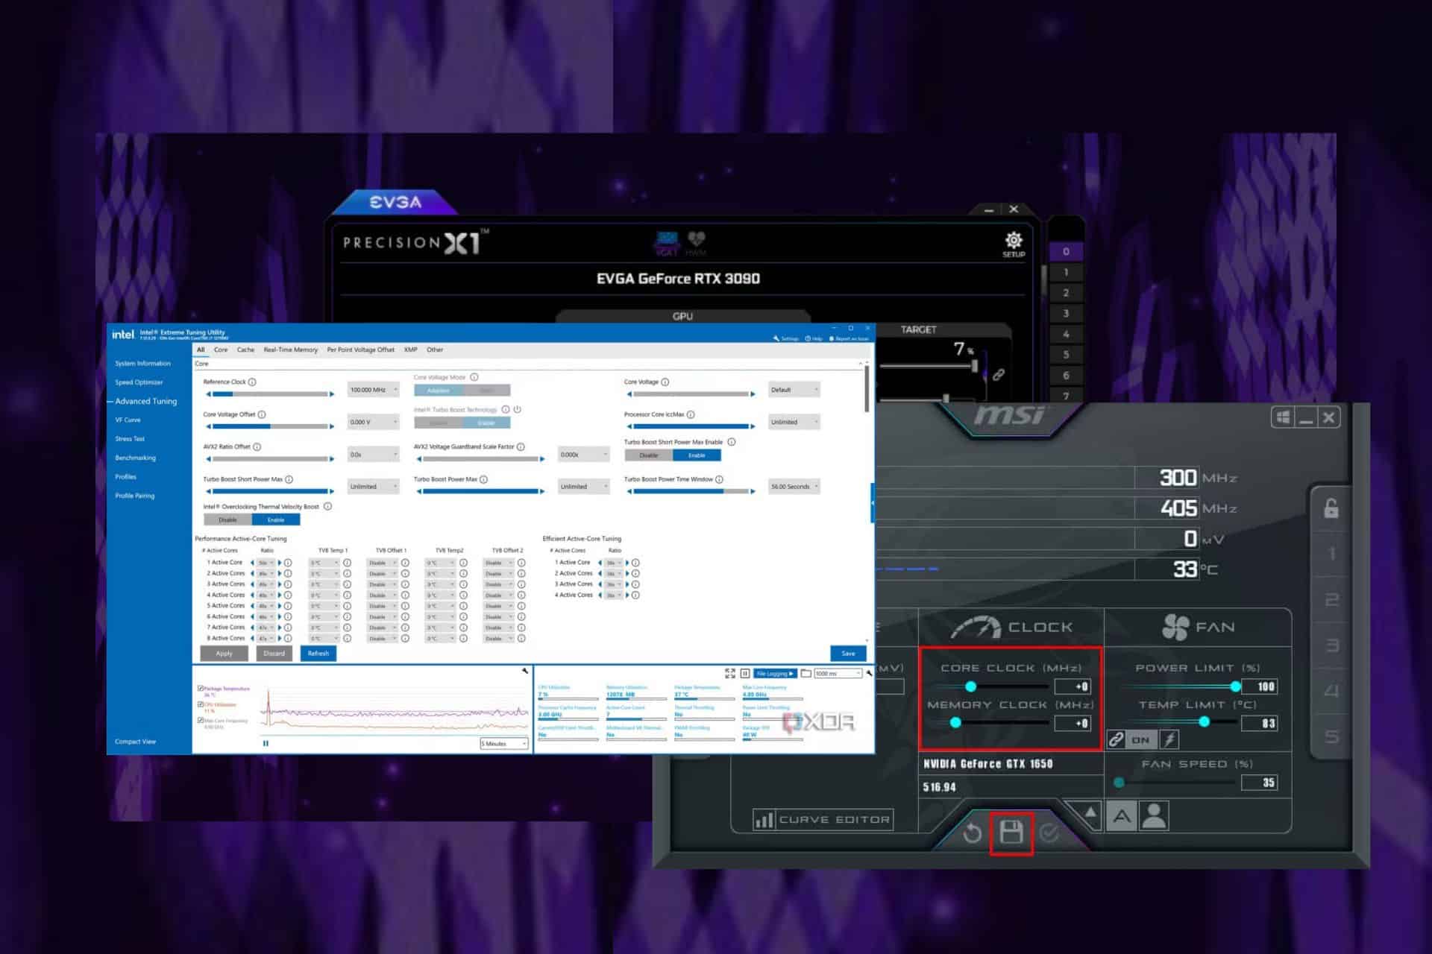Image resolution: width=1432 pixels, height=954 pixels.
Task: Click the Apply button in Intel XTU
Action: 223,653
